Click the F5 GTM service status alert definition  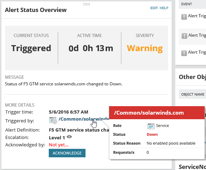tap(79, 130)
